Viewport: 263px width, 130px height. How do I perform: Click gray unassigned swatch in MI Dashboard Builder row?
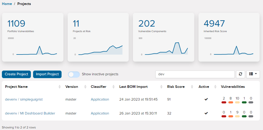(251, 116)
